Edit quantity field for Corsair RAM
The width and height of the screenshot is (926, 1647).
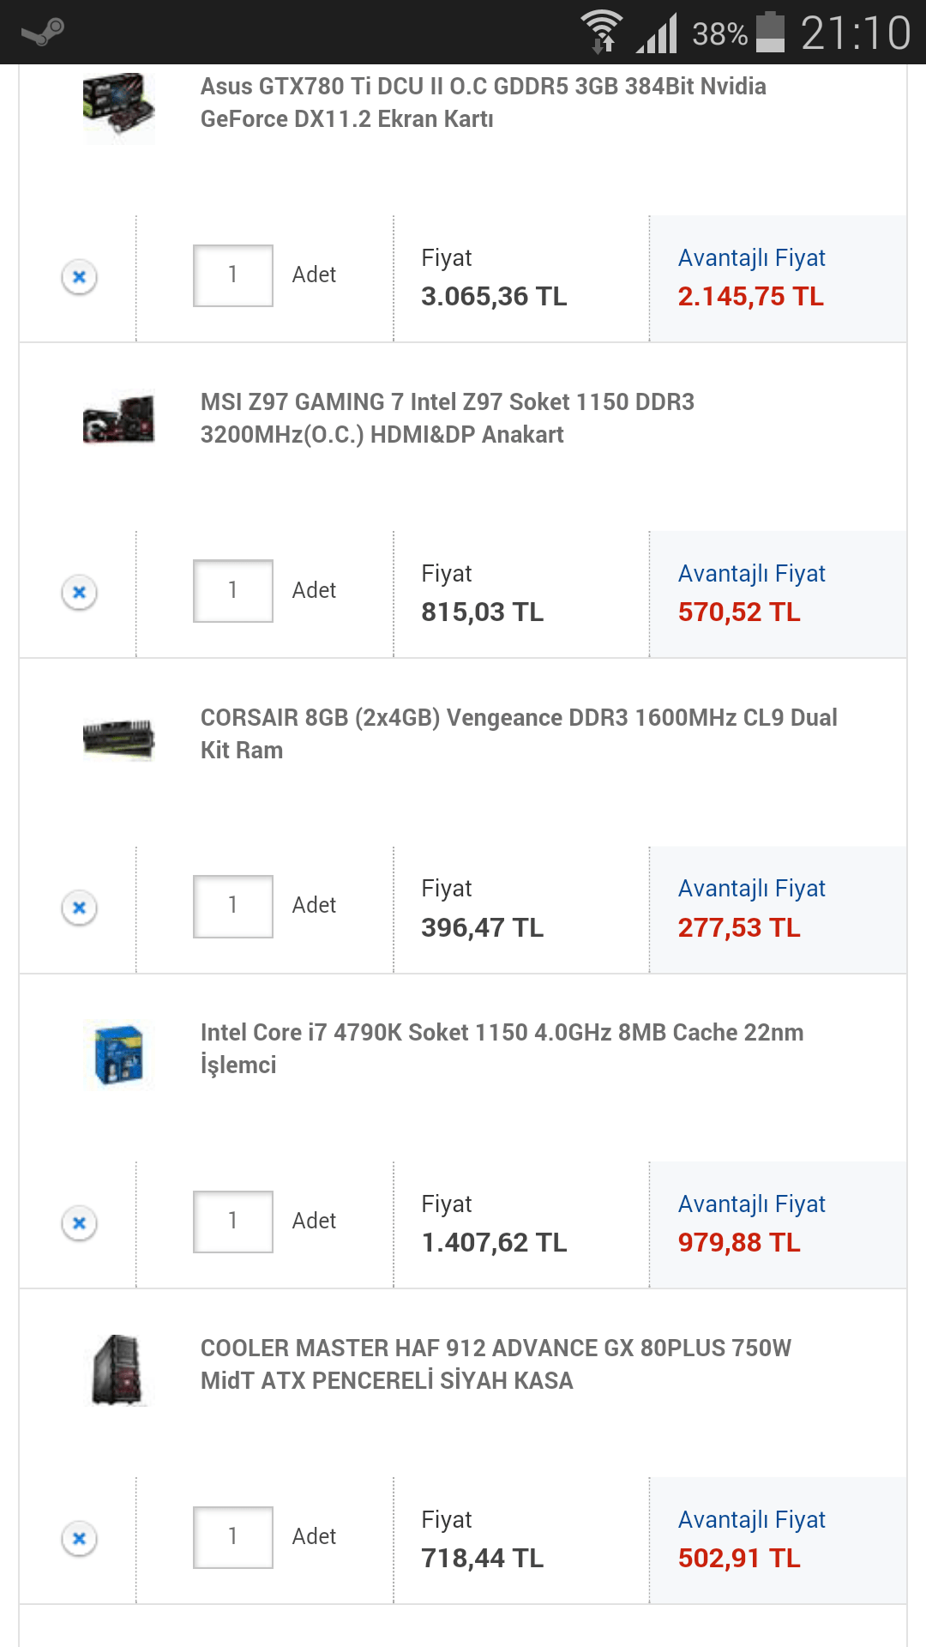tap(232, 906)
